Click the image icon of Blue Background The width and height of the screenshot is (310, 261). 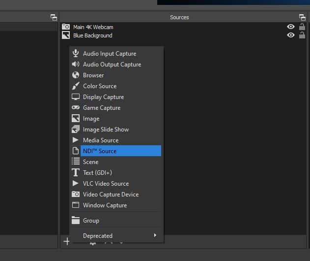[x=66, y=35]
